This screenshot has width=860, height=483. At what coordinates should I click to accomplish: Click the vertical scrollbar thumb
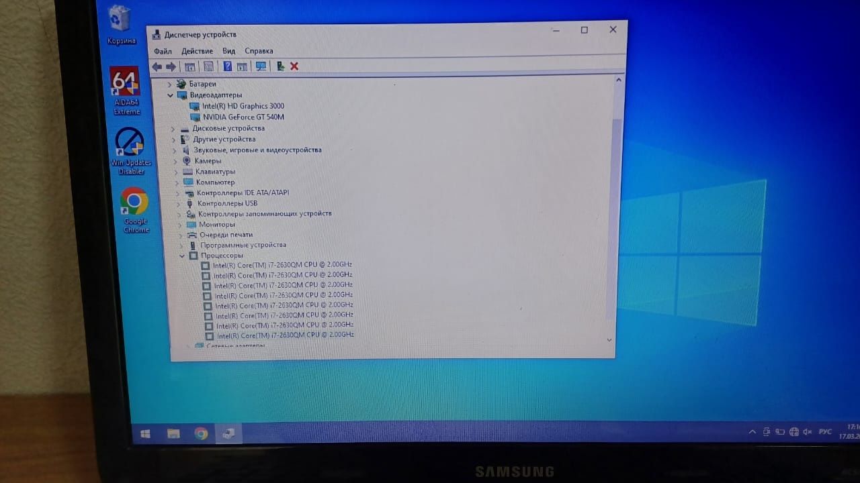(614, 218)
